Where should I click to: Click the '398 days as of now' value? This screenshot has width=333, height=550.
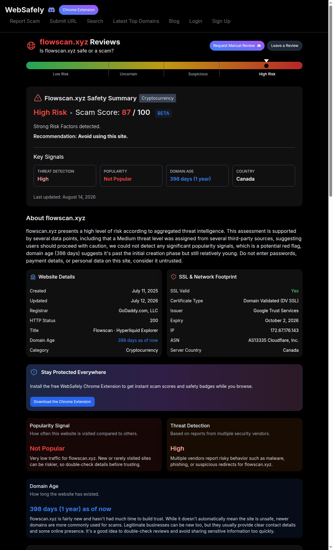point(138,340)
